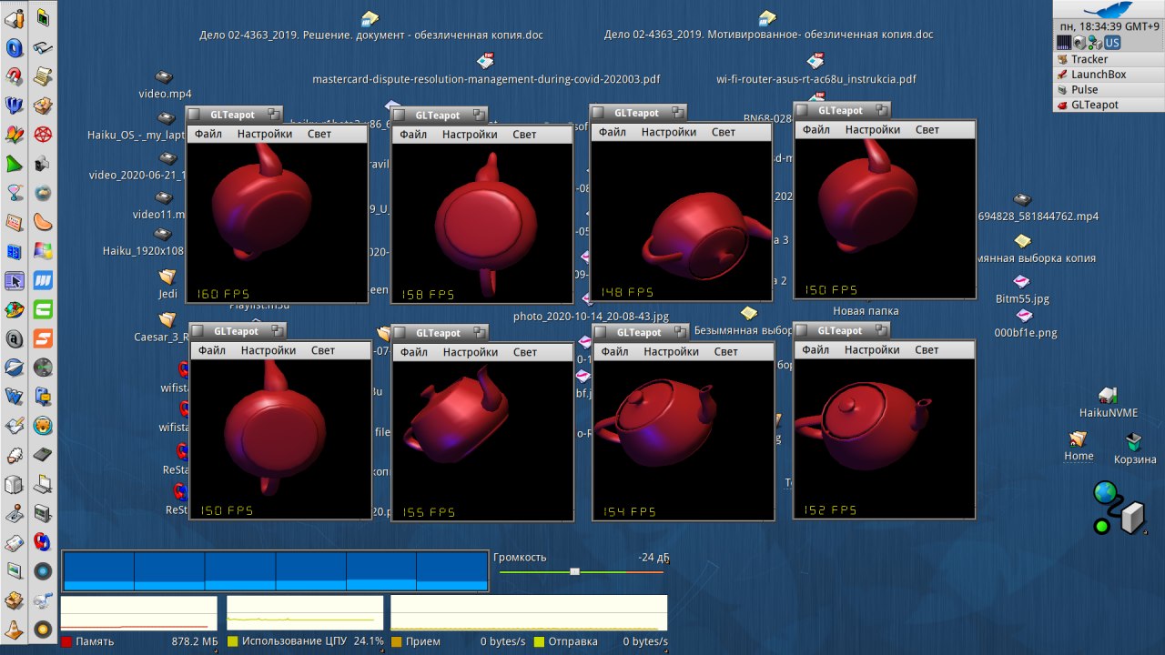This screenshot has height=655, width=1165.
Task: Open Свет menu in 160 FPS teapot window
Action: (x=319, y=134)
